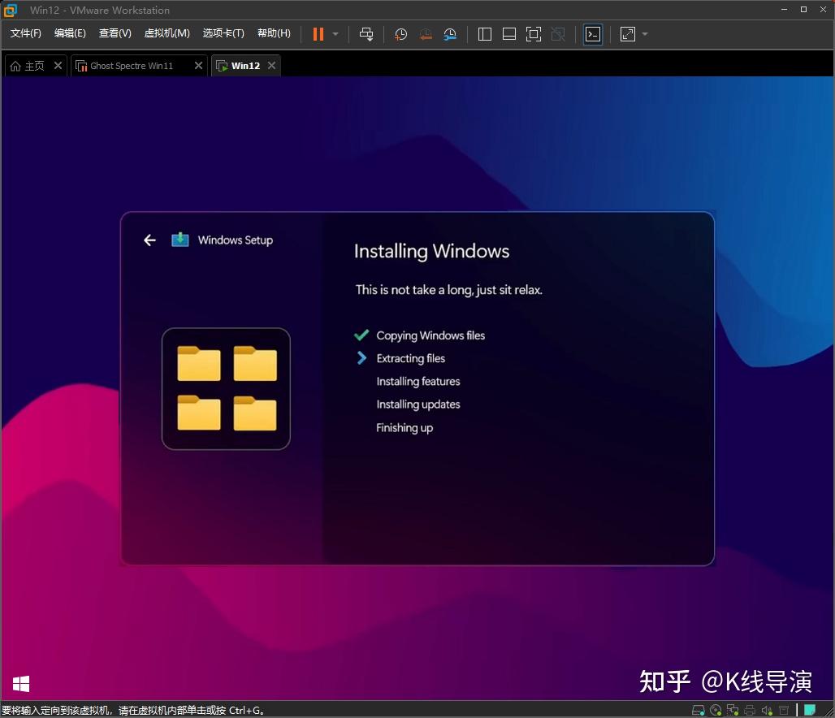This screenshot has height=718, width=835.
Task: Click the CD/DVD device icon in status bar
Action: (x=716, y=710)
